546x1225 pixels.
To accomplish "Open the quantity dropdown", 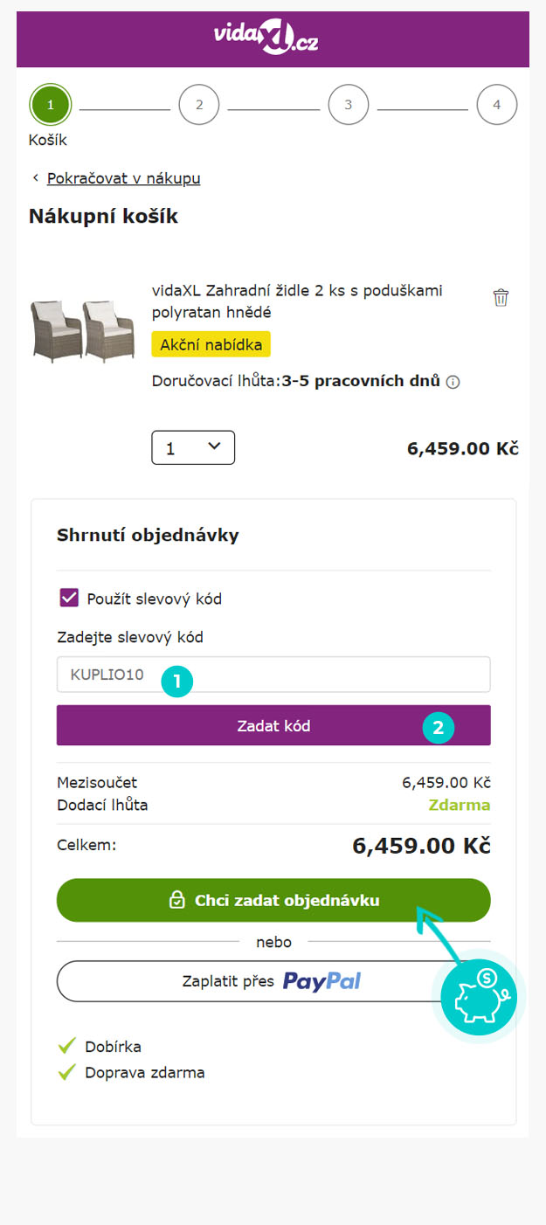I will pyautogui.click(x=193, y=448).
